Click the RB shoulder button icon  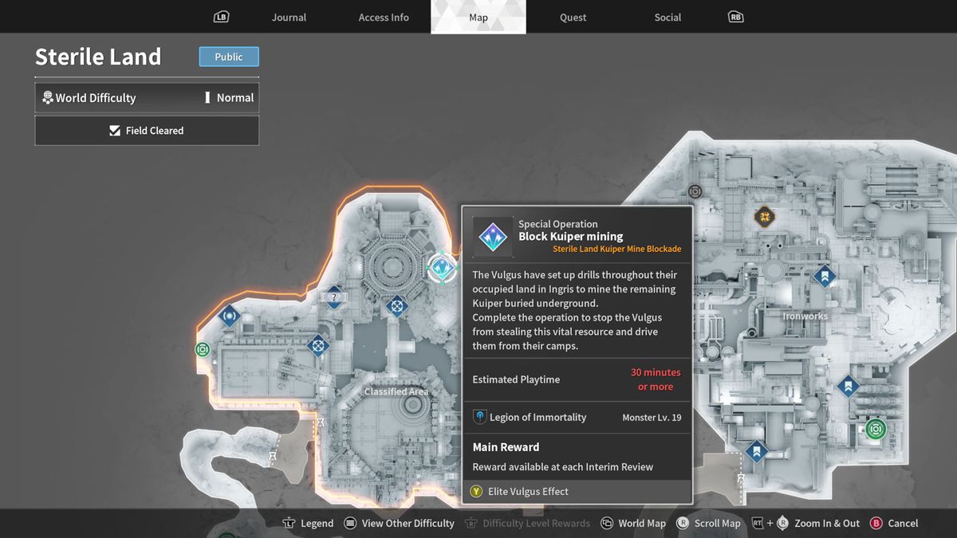[734, 16]
